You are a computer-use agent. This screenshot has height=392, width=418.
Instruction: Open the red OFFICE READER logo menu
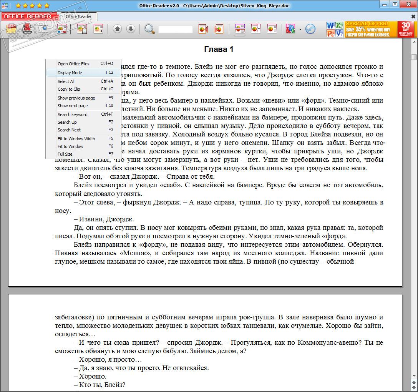pos(30,17)
